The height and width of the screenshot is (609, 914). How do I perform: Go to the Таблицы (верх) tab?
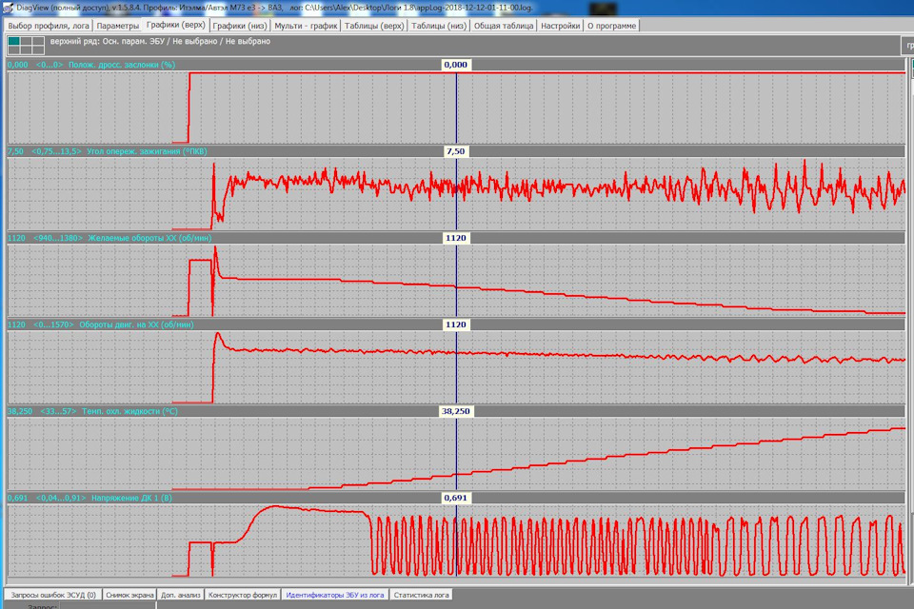[x=373, y=26]
